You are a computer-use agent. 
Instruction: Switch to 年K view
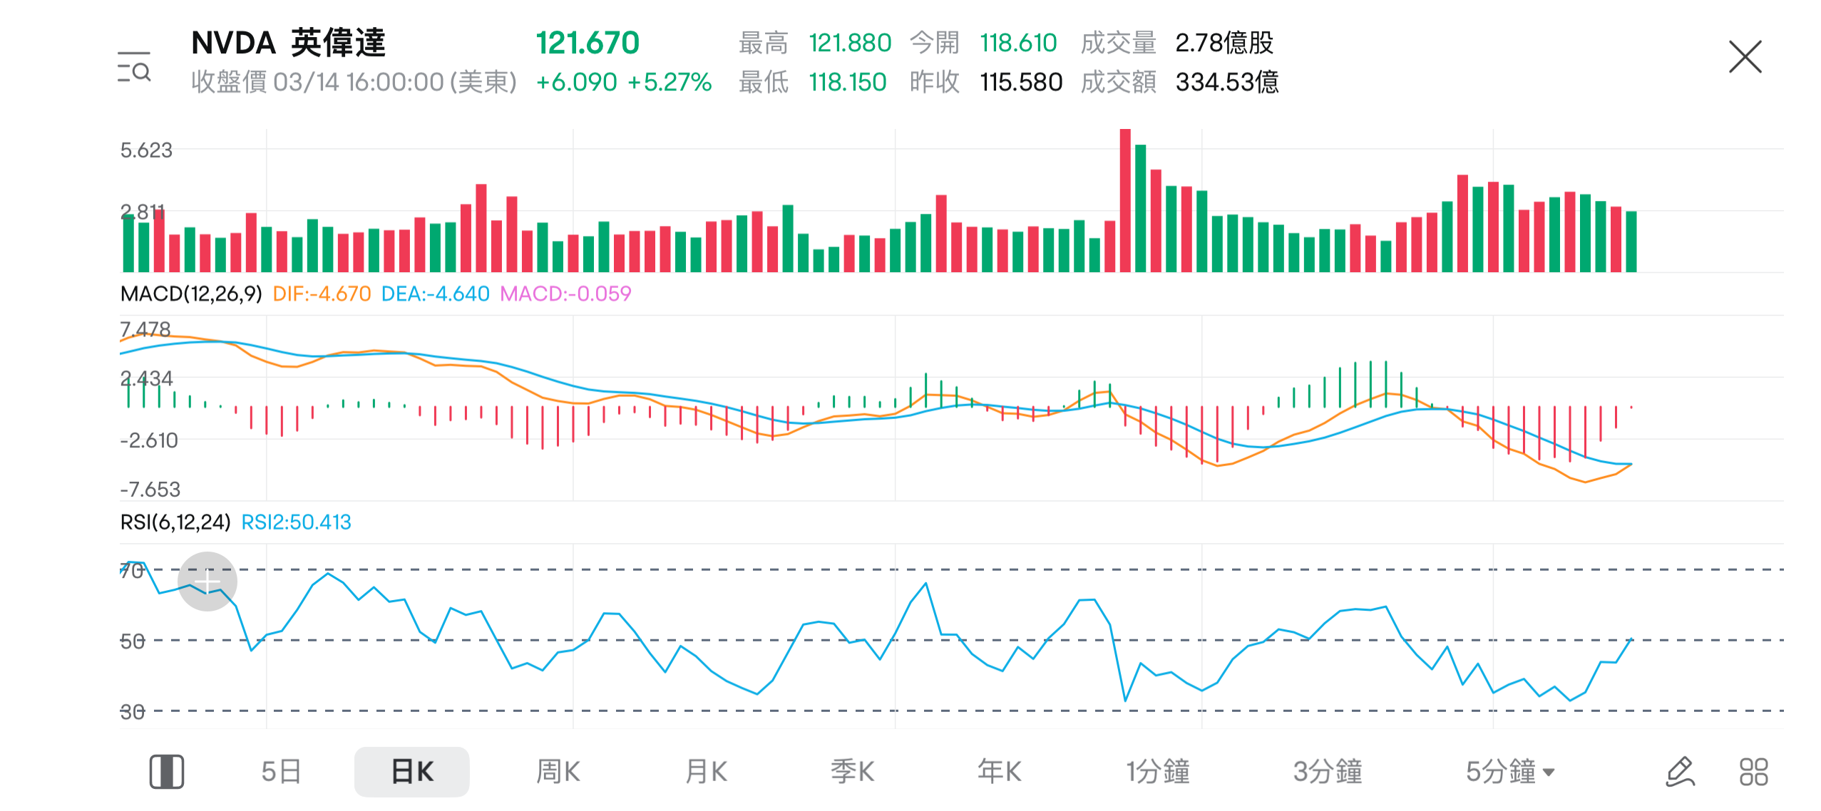point(1000,772)
